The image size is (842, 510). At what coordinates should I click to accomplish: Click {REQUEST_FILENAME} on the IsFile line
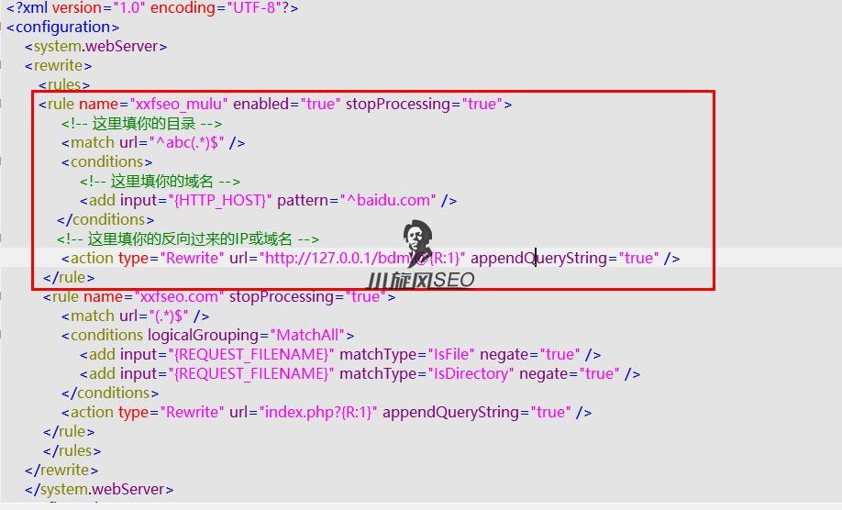point(251,355)
